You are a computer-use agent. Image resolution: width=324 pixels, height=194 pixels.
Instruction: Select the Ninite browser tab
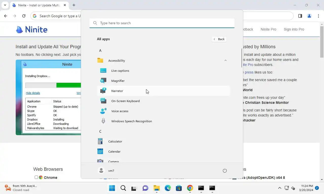pyautogui.click(x=39, y=5)
